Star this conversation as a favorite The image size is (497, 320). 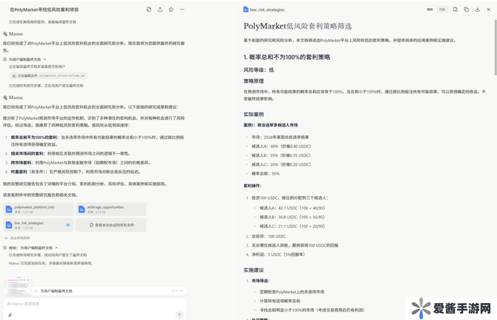click(x=171, y=9)
